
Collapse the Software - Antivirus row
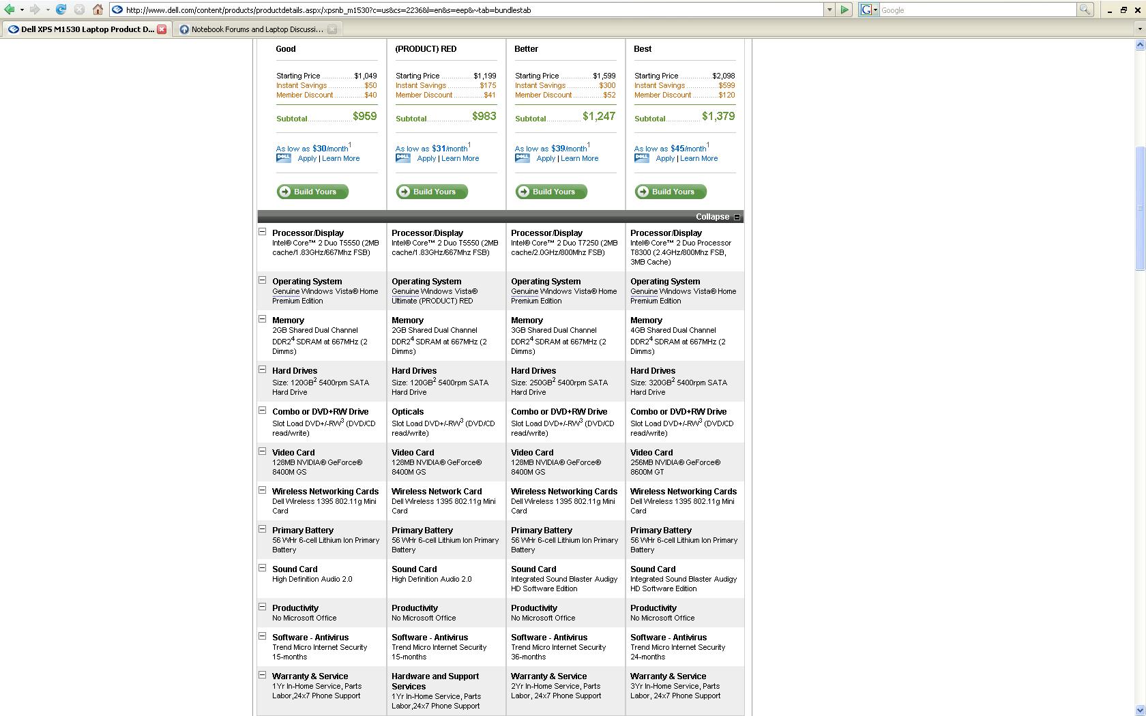pyautogui.click(x=262, y=636)
